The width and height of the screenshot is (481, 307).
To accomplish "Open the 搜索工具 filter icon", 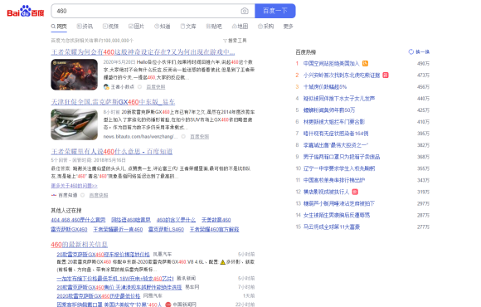I will pos(225,41).
